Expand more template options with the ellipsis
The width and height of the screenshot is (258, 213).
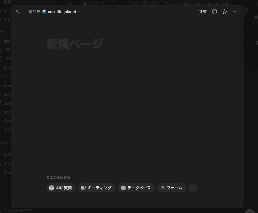tap(193, 188)
